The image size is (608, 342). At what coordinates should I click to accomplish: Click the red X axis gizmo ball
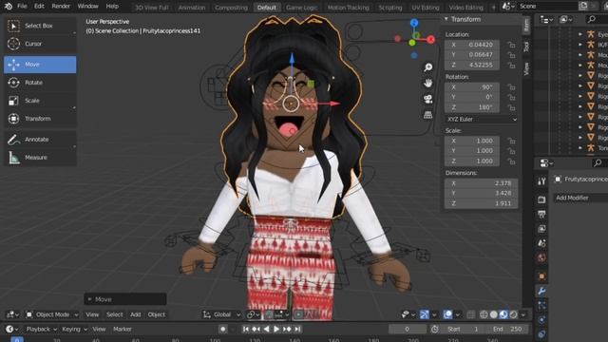click(430, 40)
